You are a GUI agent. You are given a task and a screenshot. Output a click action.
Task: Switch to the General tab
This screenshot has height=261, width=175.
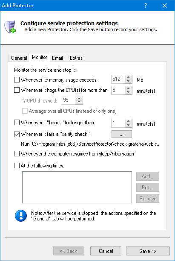[19, 58]
